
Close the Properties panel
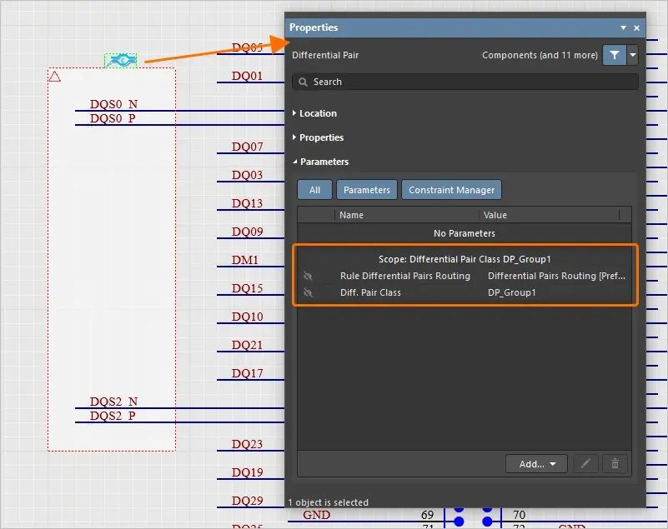636,27
